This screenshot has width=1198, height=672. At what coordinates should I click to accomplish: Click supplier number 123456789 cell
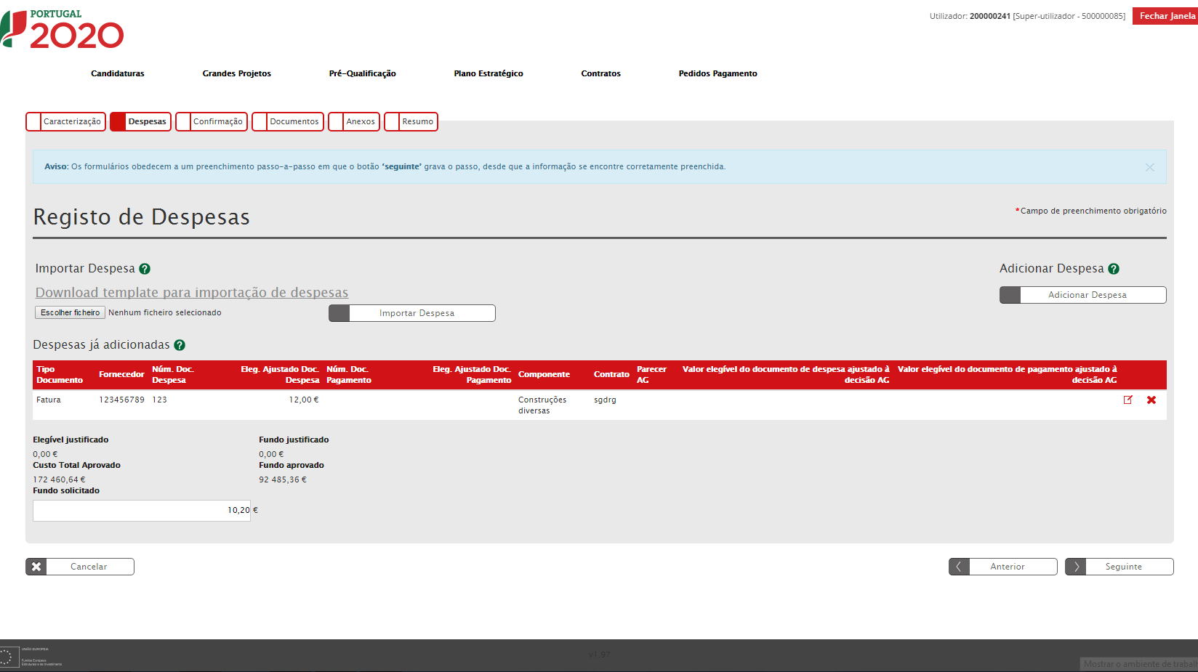click(x=122, y=400)
